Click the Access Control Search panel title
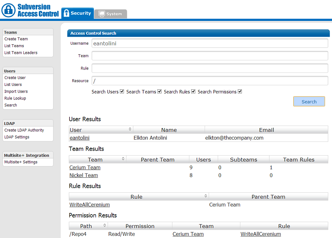The image size is (332, 238). (x=93, y=33)
